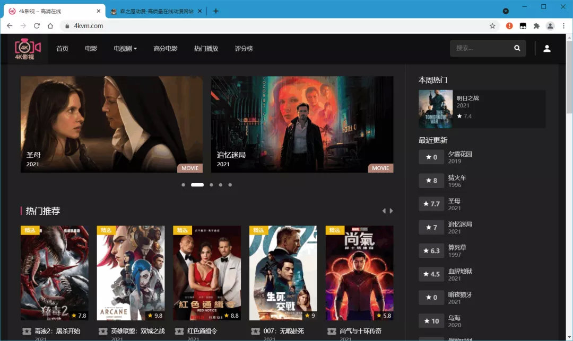573x341 pixels.
Task: Open 追忆迷局 in the 最近更新 list
Action: click(x=460, y=225)
